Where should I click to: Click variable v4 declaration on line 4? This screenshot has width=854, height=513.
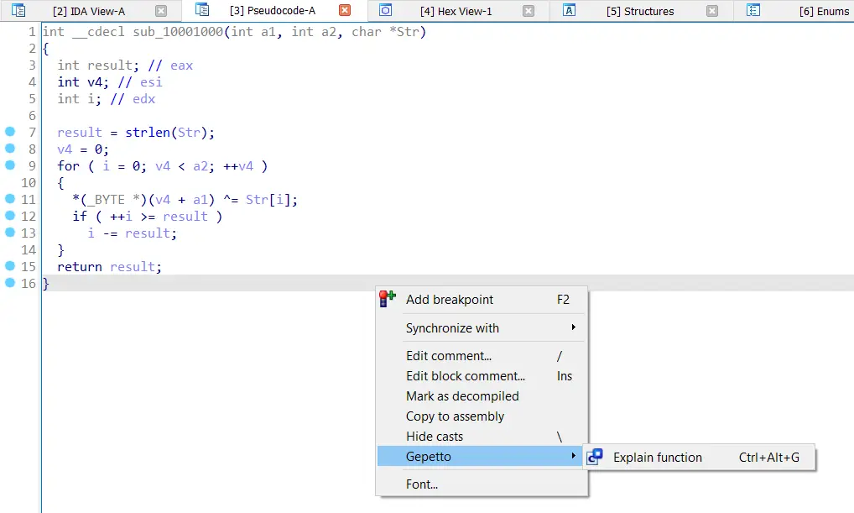coord(95,82)
